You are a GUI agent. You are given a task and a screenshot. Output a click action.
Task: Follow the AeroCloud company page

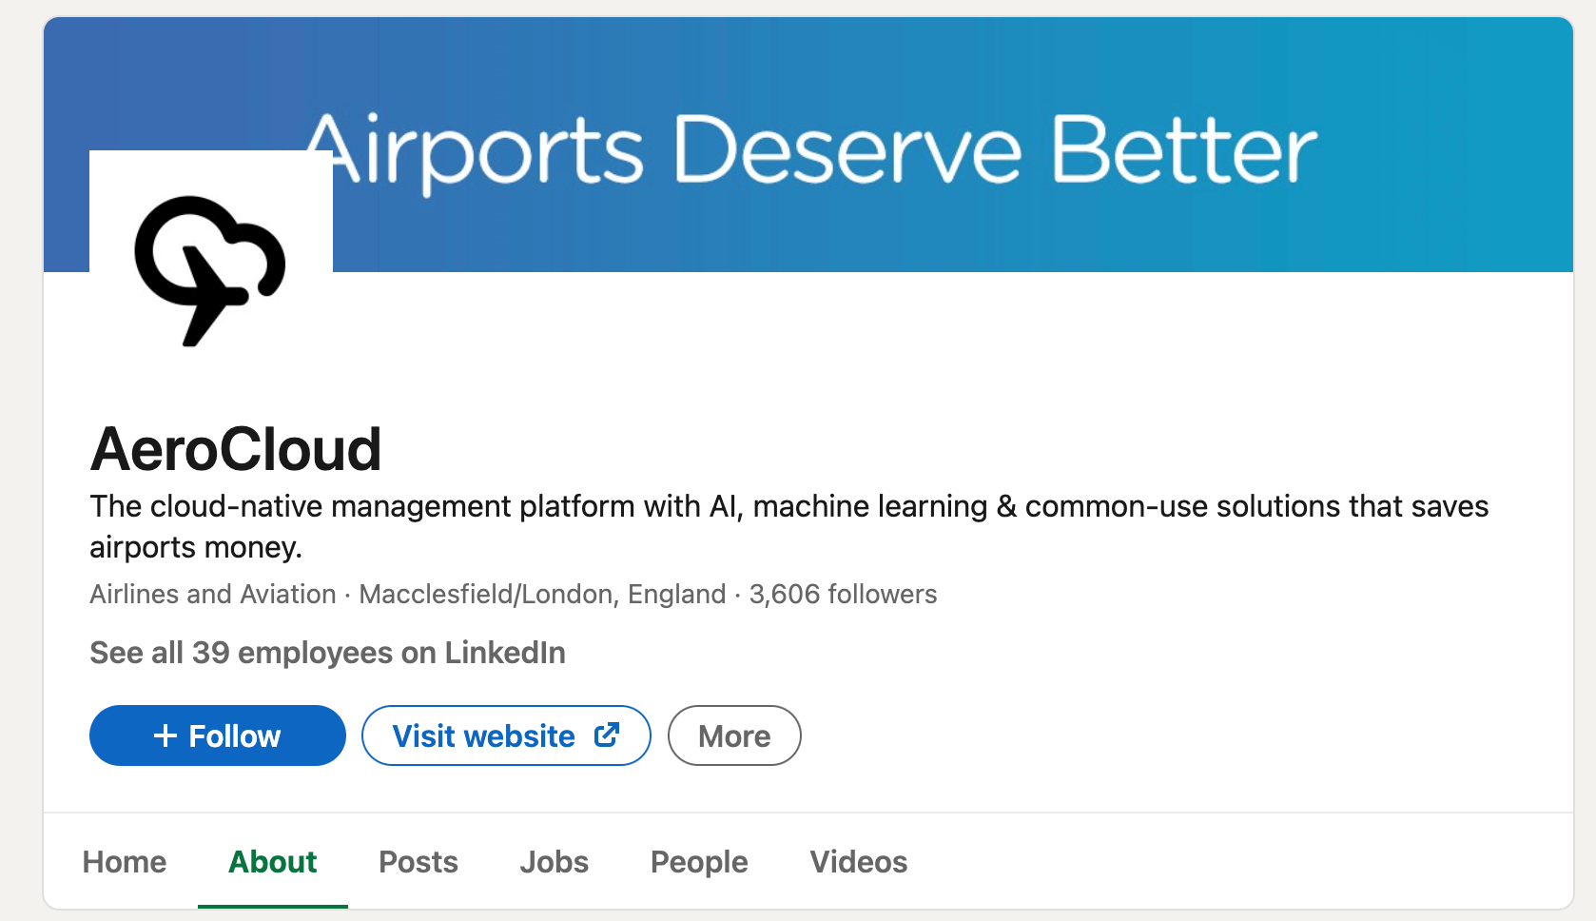point(218,735)
